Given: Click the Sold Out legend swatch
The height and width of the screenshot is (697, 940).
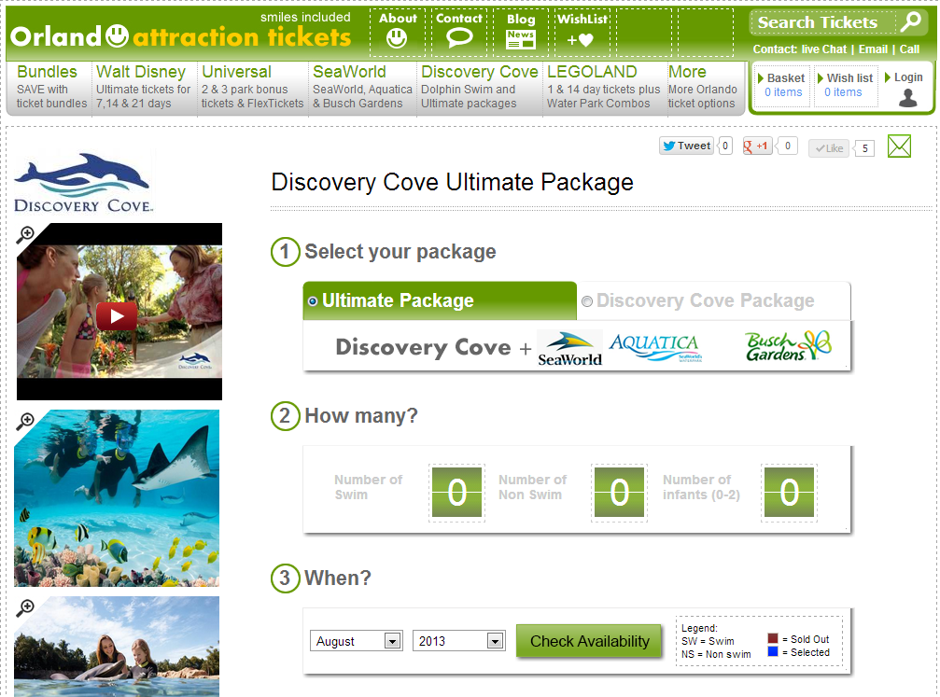Looking at the screenshot, I should 773,638.
